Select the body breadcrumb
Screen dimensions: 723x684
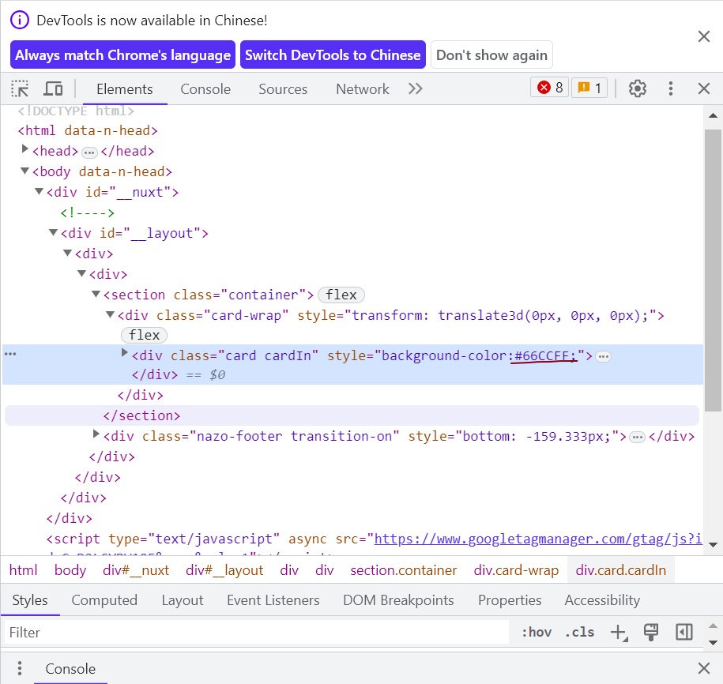pyautogui.click(x=70, y=570)
